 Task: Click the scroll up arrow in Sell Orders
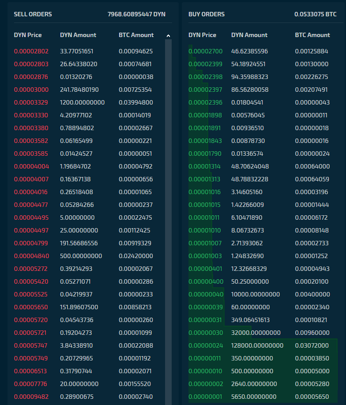point(168,36)
